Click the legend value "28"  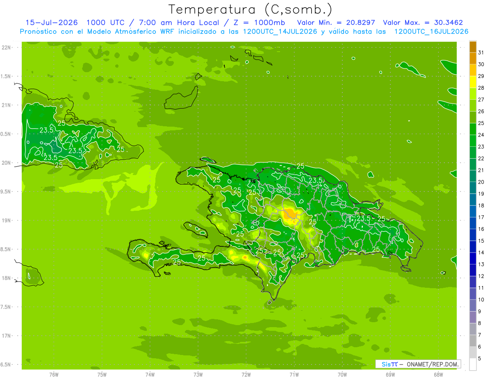tap(481, 88)
